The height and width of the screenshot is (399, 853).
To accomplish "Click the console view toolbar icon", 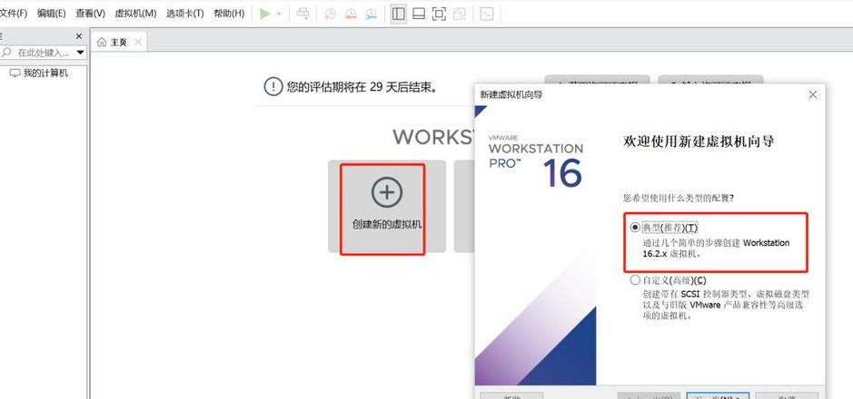I will [x=487, y=15].
